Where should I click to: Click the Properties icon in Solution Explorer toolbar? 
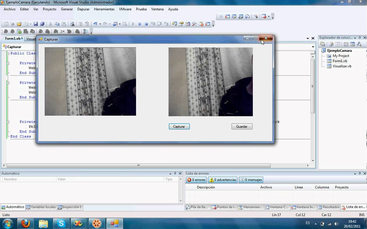coord(323,44)
